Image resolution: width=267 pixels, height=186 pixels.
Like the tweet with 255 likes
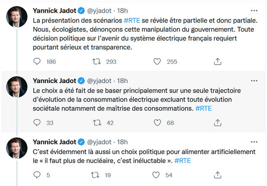coord(157,61)
